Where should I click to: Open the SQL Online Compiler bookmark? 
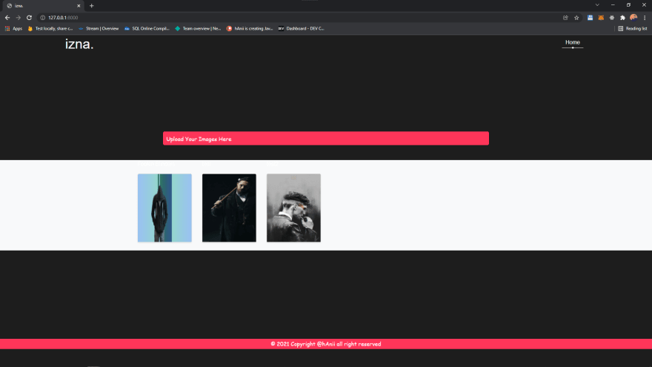pyautogui.click(x=147, y=28)
